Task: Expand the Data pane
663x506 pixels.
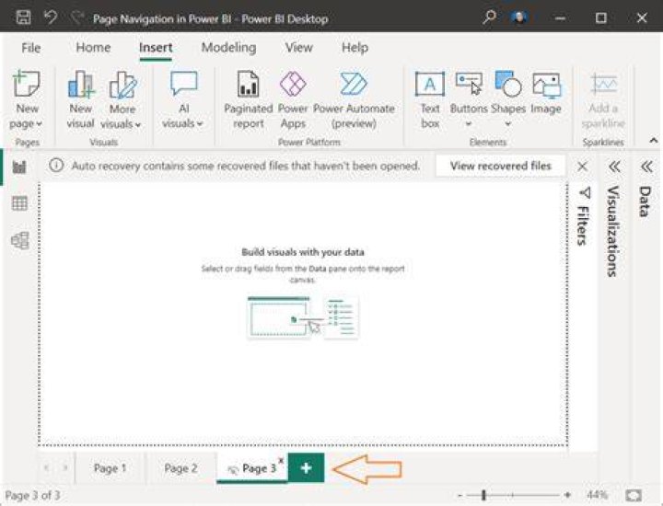Action: point(646,167)
